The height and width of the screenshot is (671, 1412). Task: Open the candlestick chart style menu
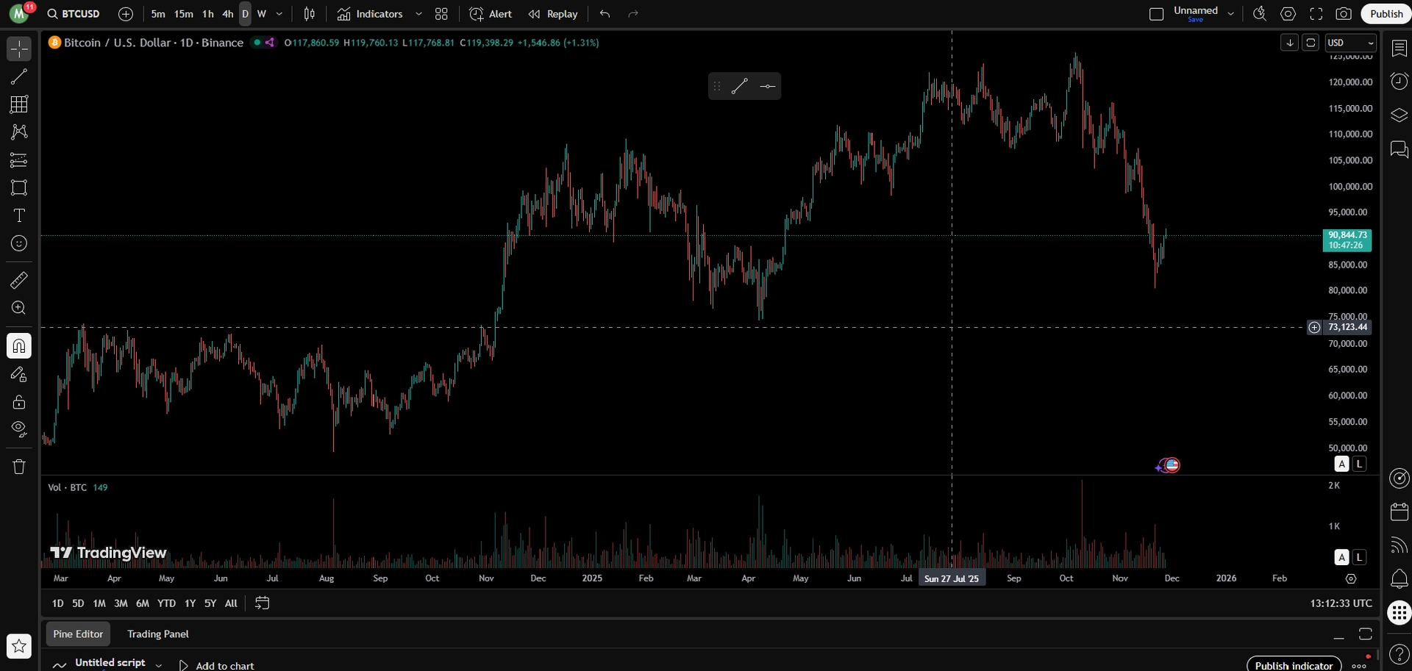click(310, 14)
